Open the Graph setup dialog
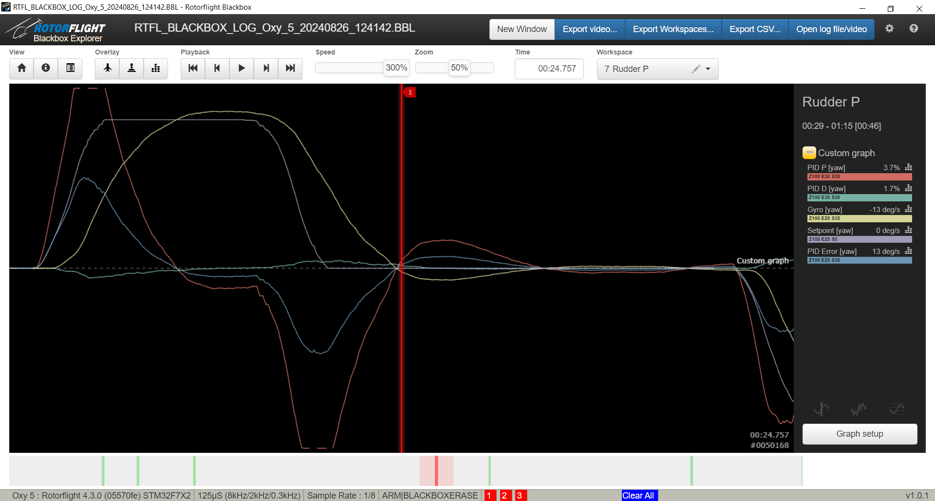Image resolution: width=935 pixels, height=501 pixels. coord(860,434)
